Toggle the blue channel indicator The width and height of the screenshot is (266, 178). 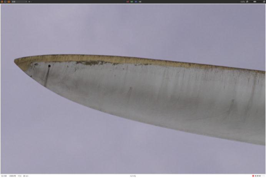pos(136,2)
